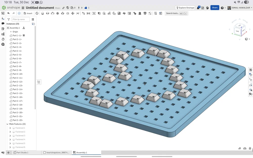This screenshot has height=158, width=253.
Task: Select the Origin tree item
Action: 15,32
